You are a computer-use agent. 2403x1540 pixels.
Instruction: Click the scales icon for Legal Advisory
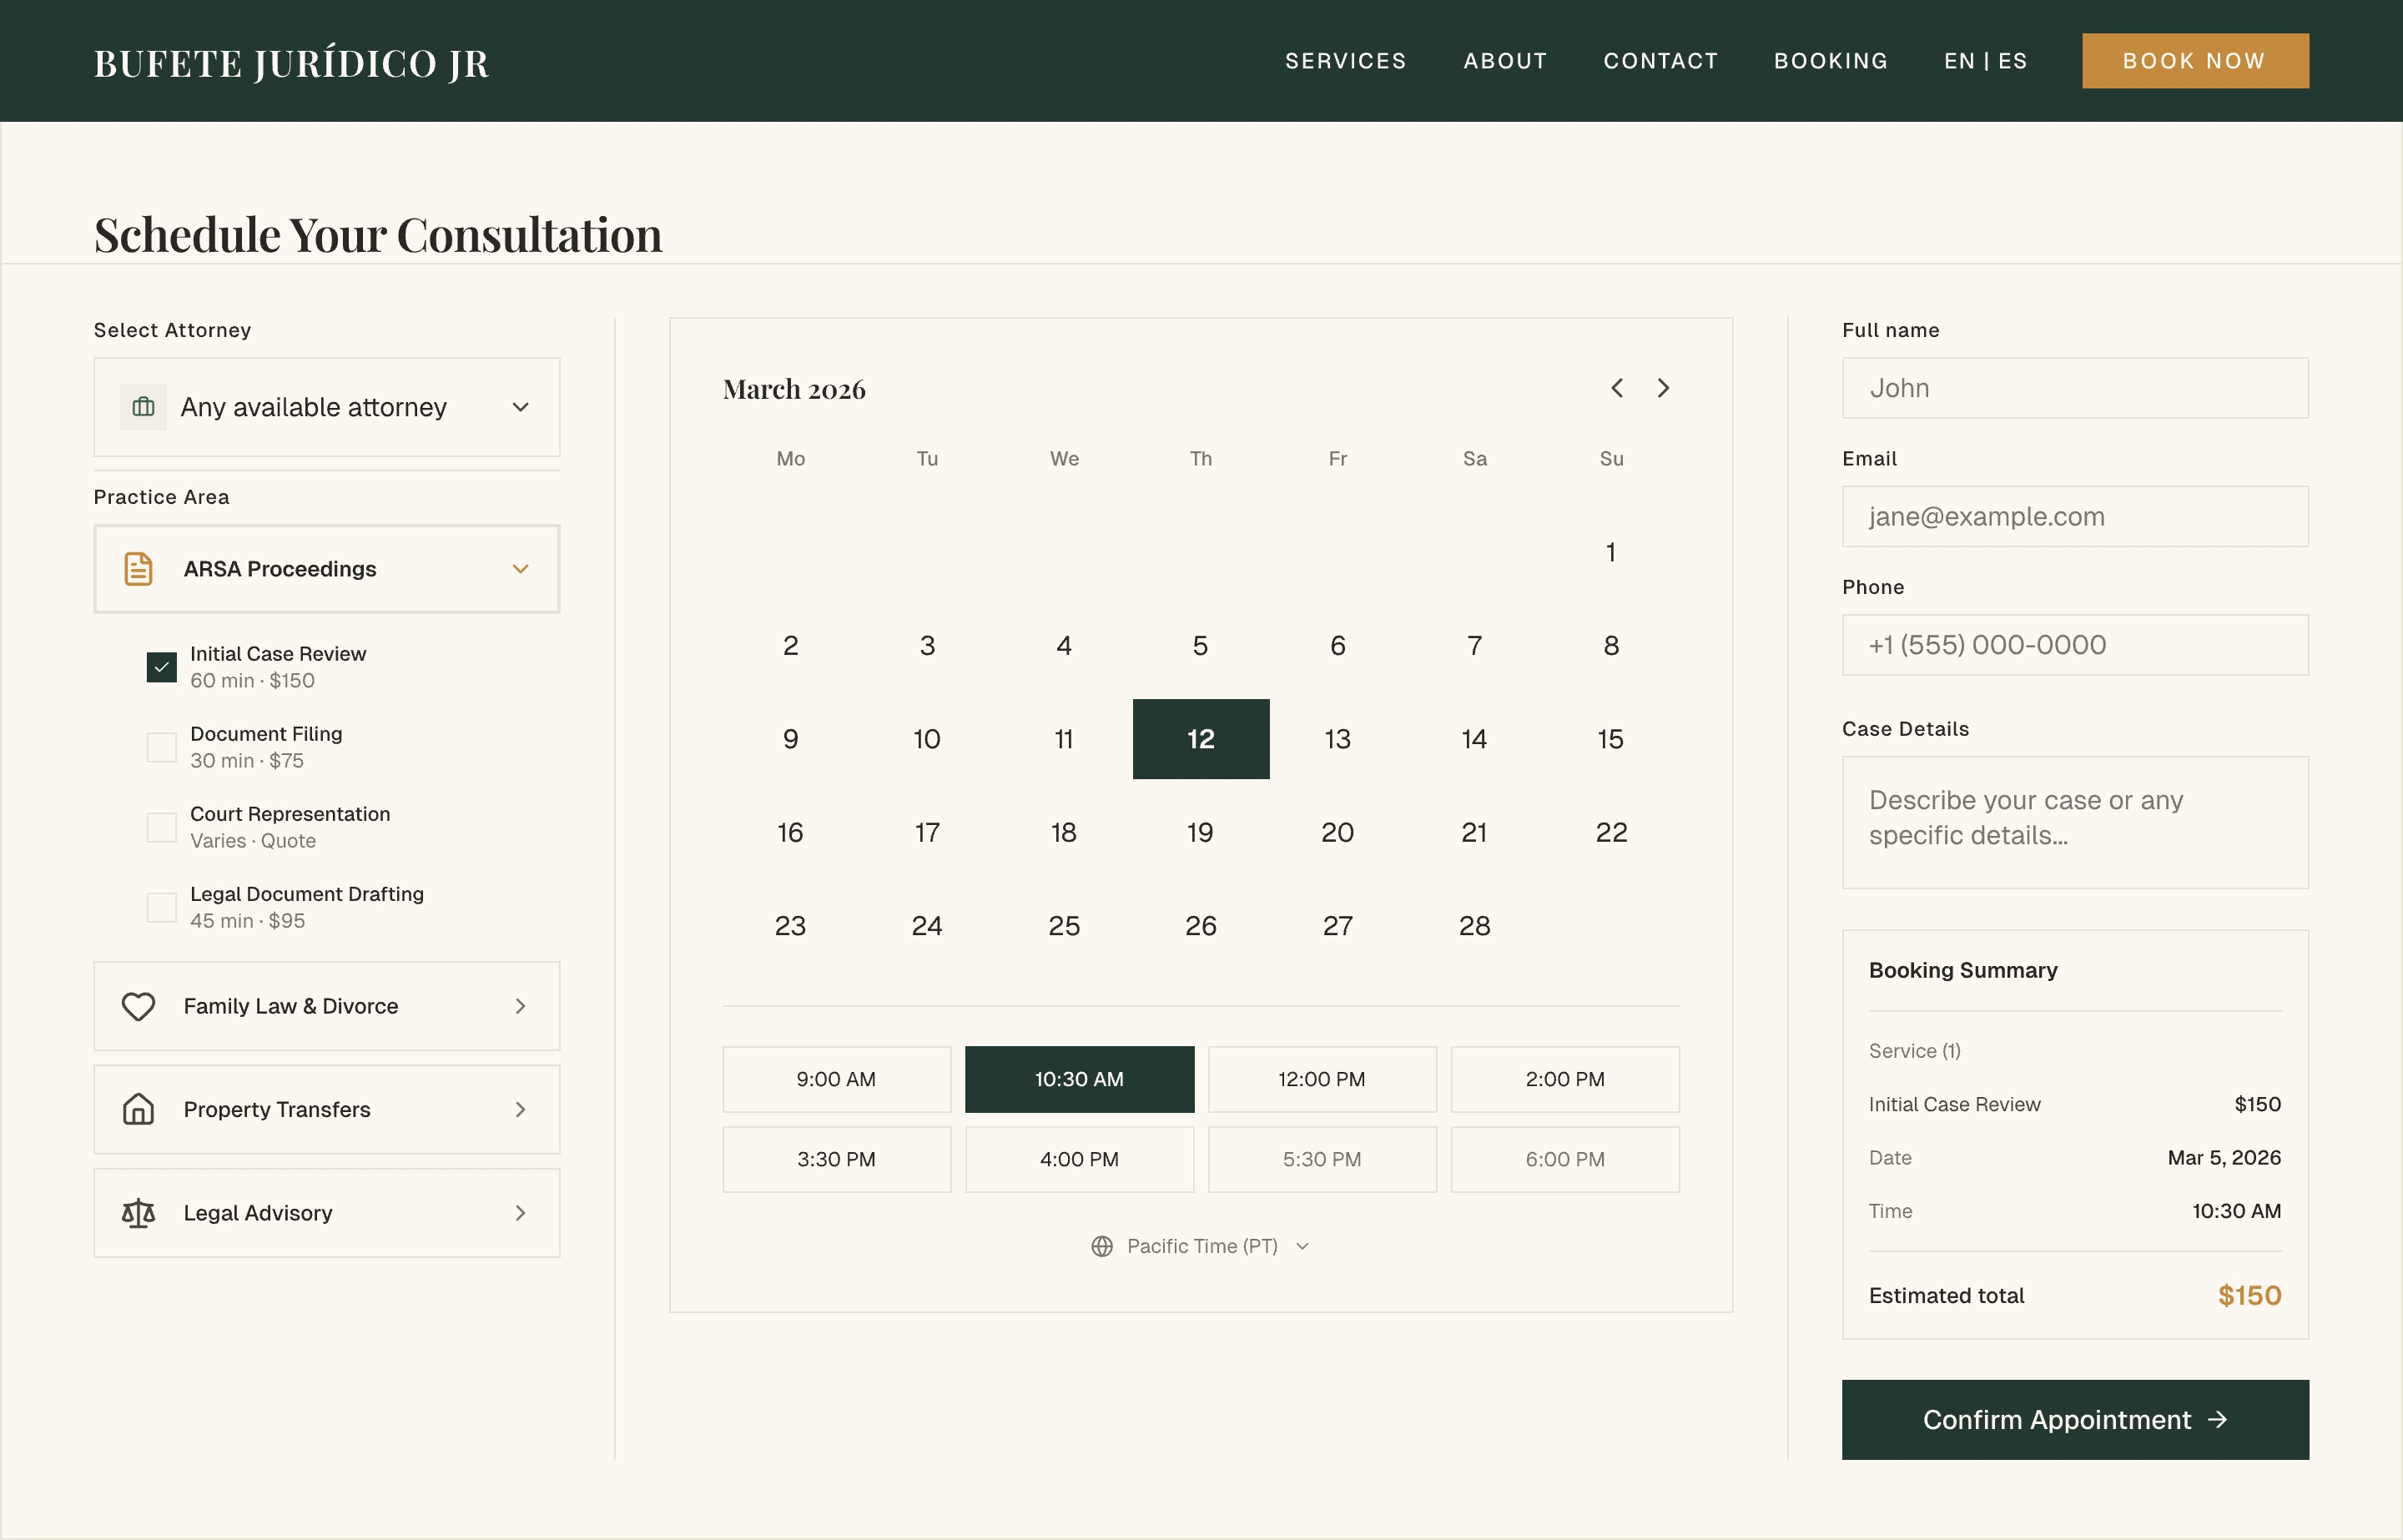point(138,1213)
